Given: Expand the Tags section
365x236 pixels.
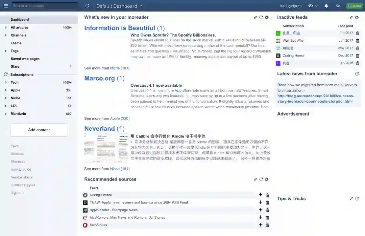Looking at the screenshot, I should pyautogui.click(x=6, y=51).
